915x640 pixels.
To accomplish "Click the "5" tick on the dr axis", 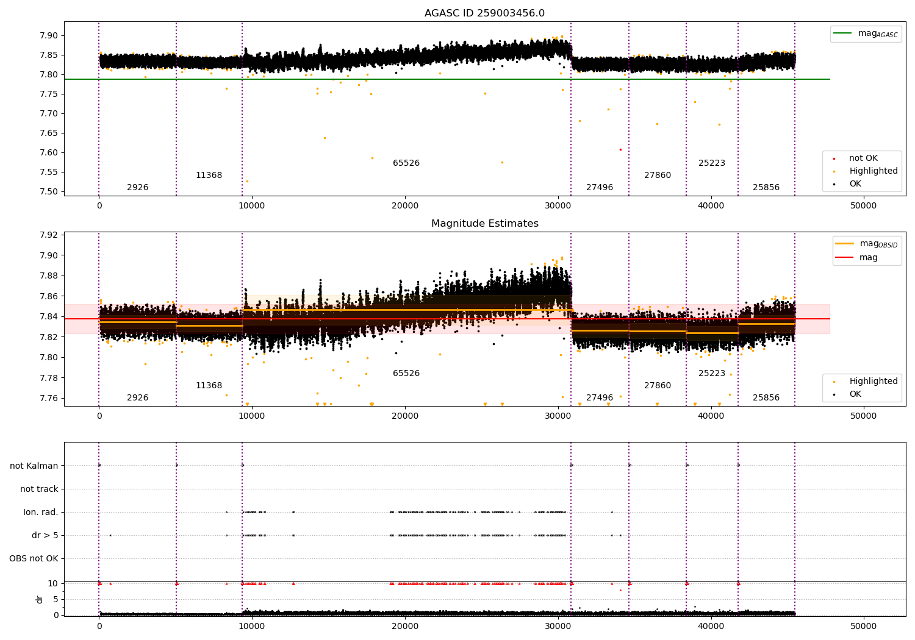I will tap(56, 599).
